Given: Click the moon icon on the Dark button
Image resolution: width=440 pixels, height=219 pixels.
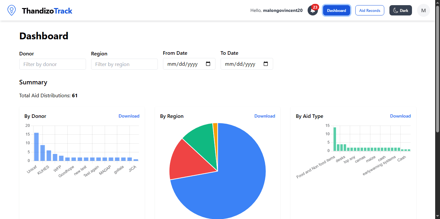Looking at the screenshot, I should (395, 10).
